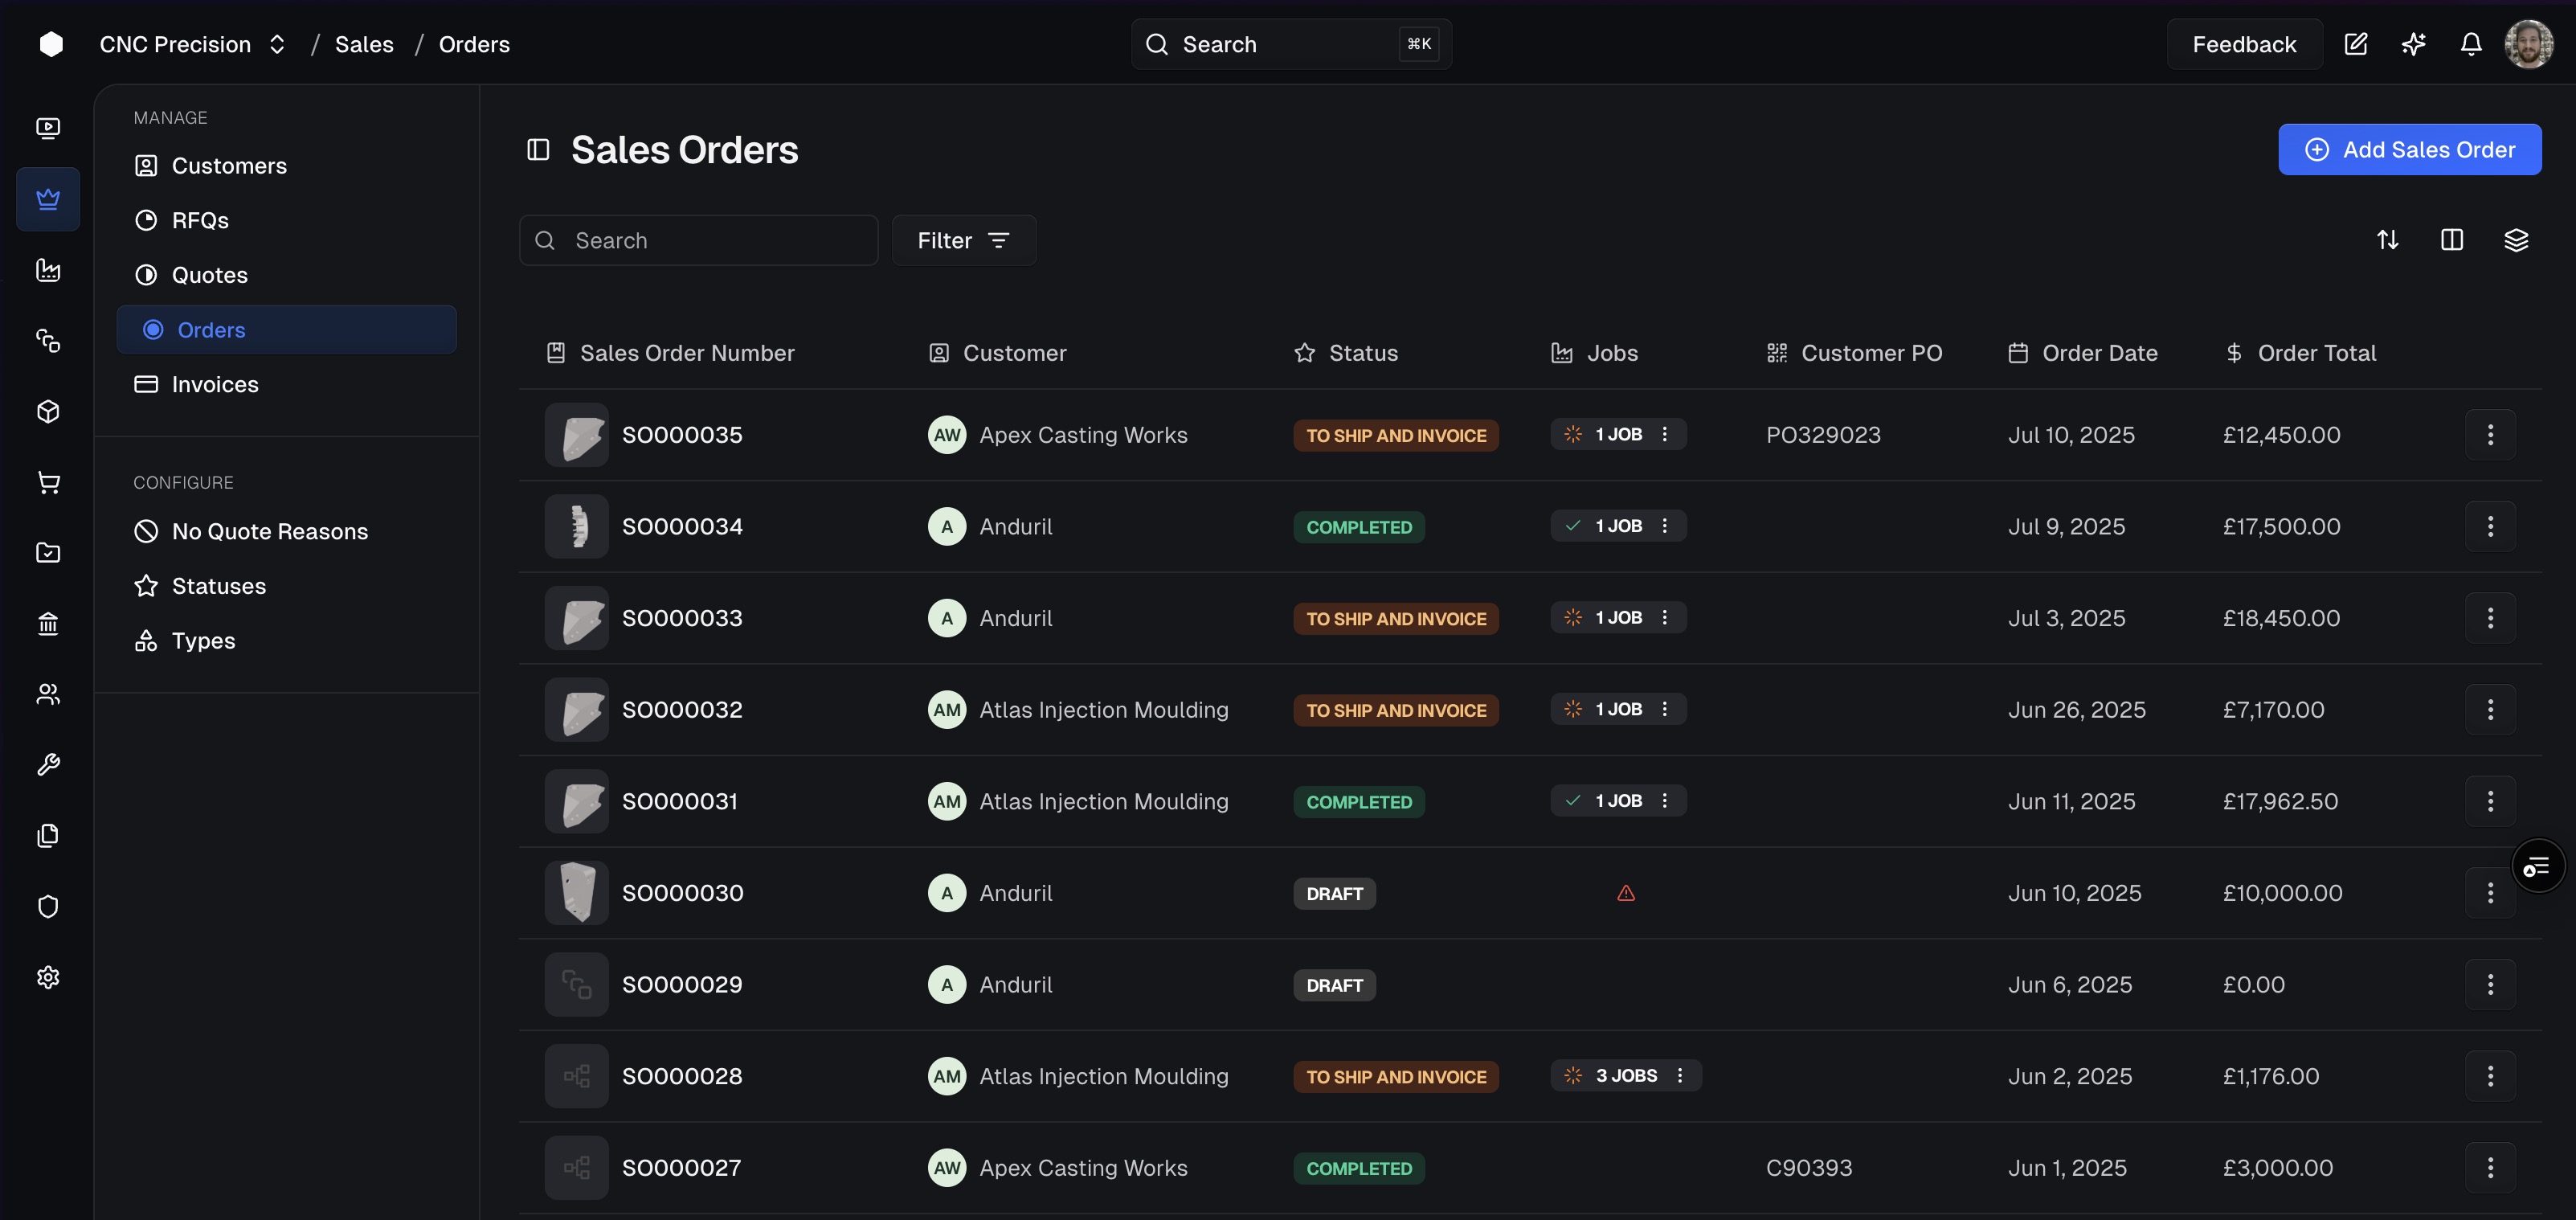The height and width of the screenshot is (1220, 2576).
Task: Open Sales in the breadcrumb navigation
Action: coord(365,44)
